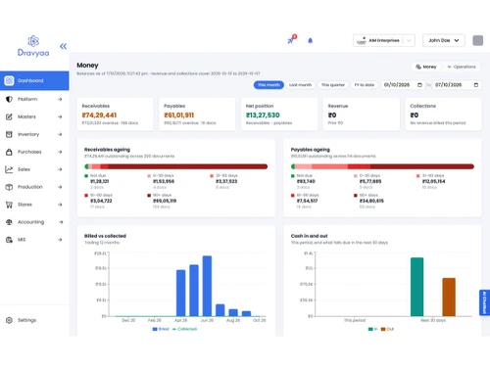This screenshot has width=490, height=367.
Task: Click the Settings gear icon
Action: [9, 320]
